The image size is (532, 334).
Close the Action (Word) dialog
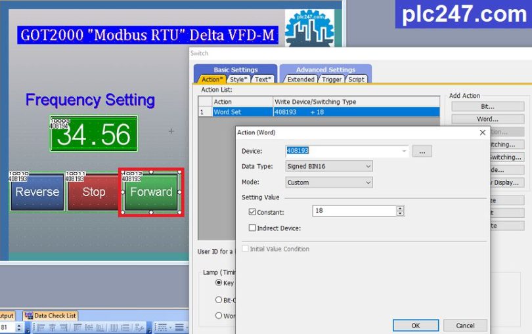(483, 133)
